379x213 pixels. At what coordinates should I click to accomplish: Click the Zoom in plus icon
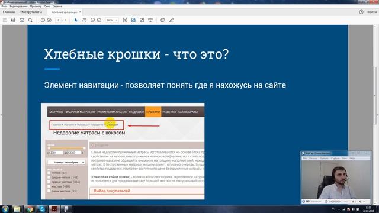coord(99,20)
